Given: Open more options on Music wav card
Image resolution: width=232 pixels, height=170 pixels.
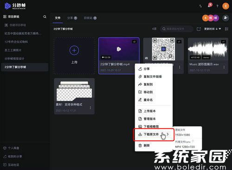Looking at the screenshot, I should pos(224,67).
